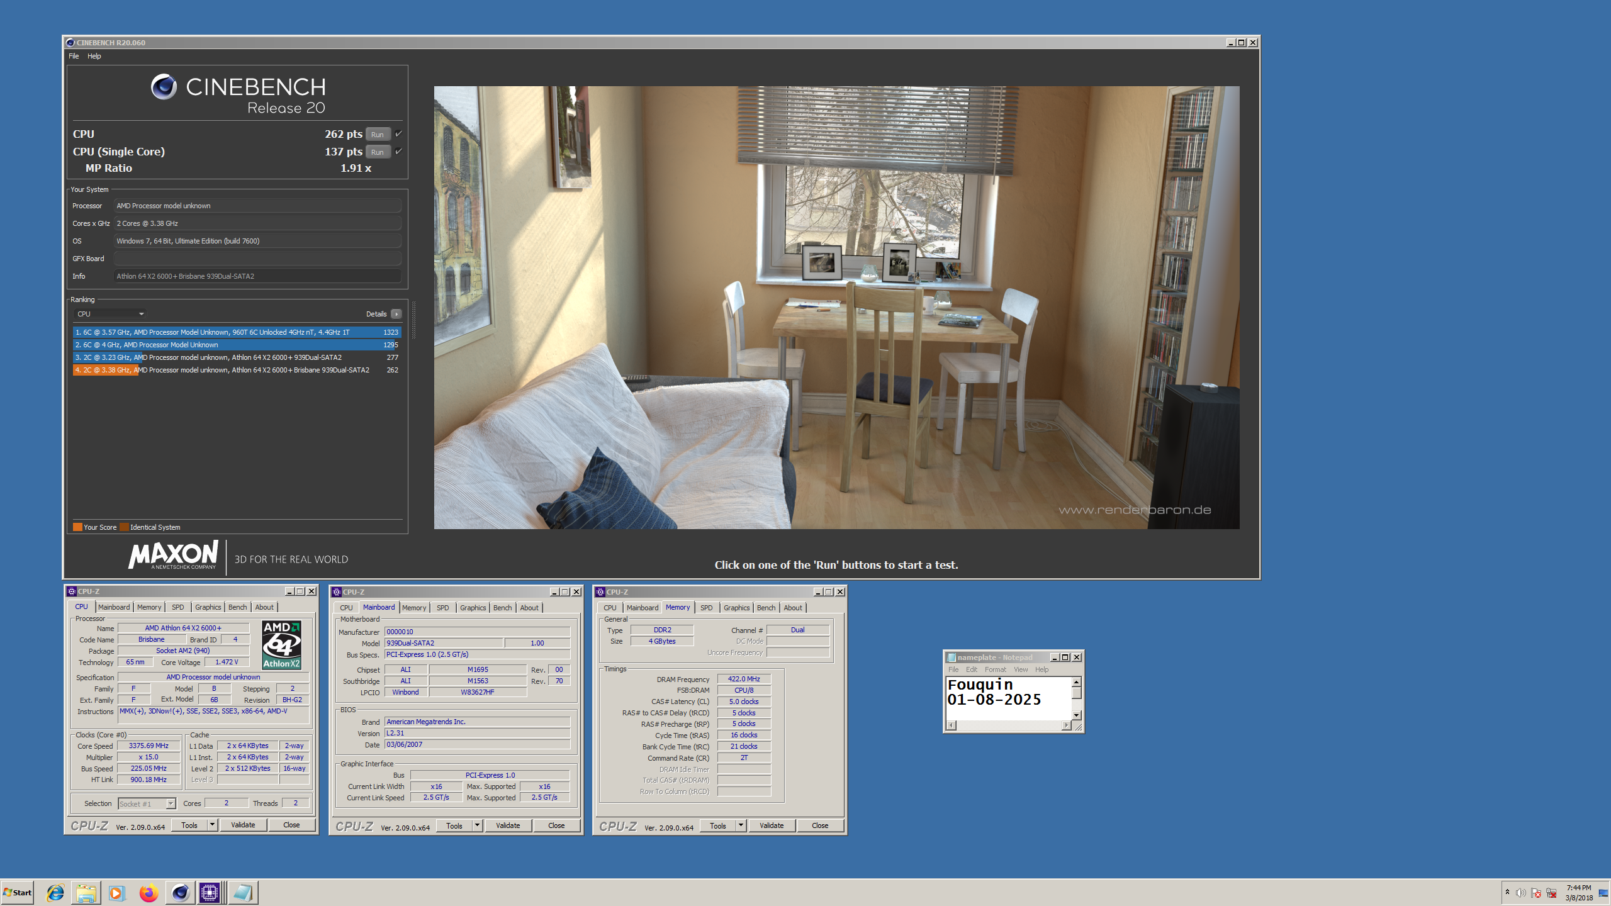Click Notepad horizontal scrollbar right arrow
1611x906 pixels.
point(1066,725)
